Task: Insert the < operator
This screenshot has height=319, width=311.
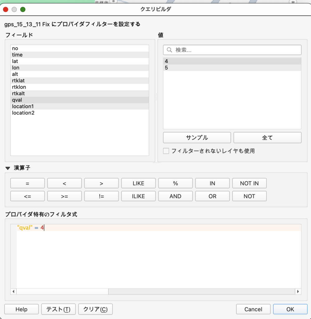Action: tap(65, 183)
